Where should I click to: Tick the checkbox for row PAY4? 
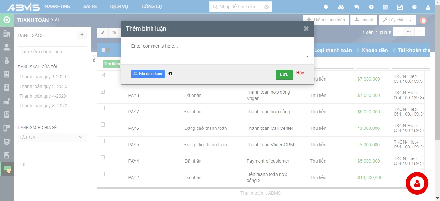tap(103, 158)
